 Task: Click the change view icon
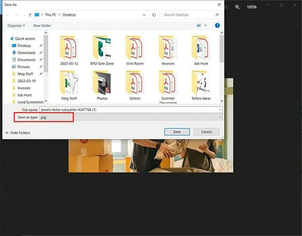pyautogui.click(x=200, y=26)
